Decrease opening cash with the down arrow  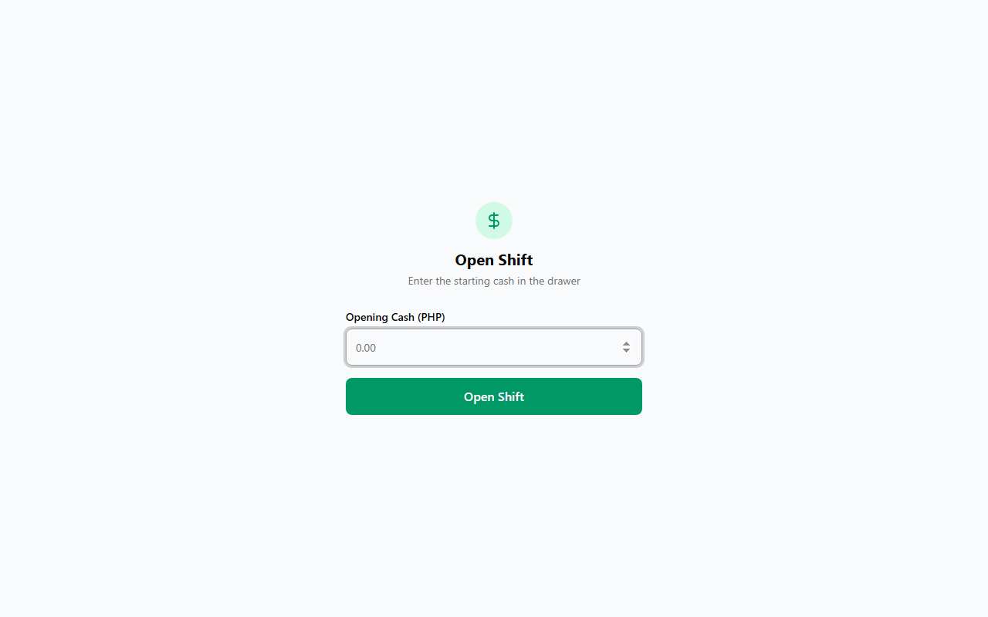tap(626, 351)
